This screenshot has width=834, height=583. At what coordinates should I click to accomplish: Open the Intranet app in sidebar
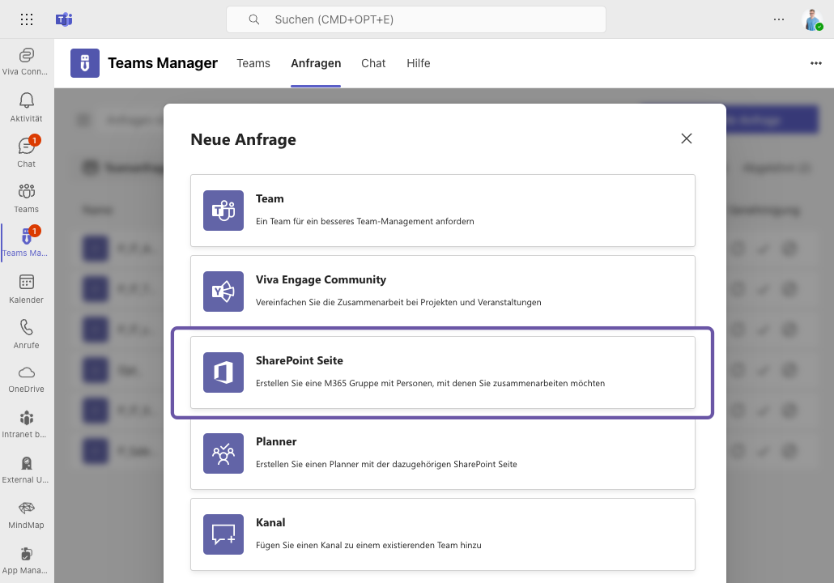point(27,423)
